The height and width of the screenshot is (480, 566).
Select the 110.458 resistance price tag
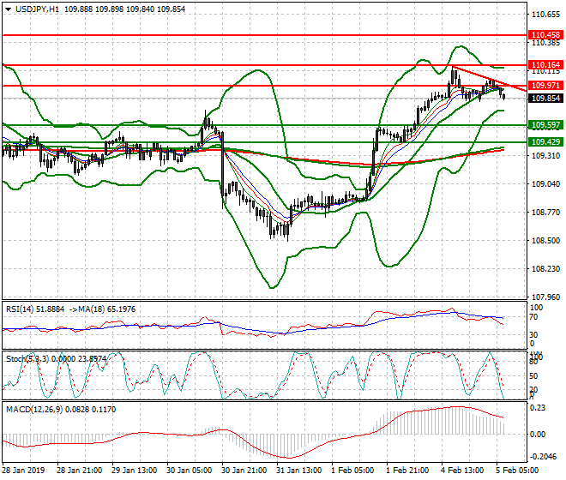point(545,35)
